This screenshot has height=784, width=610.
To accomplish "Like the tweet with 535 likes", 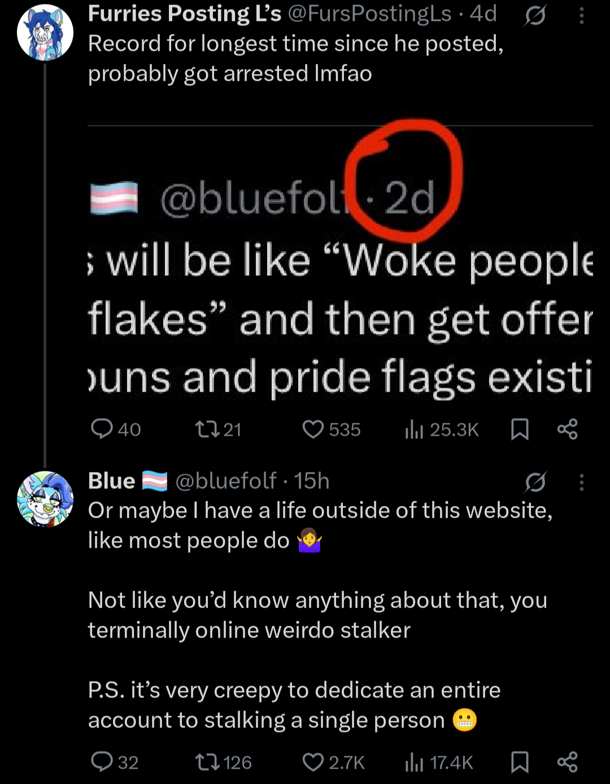I will pyautogui.click(x=332, y=430).
